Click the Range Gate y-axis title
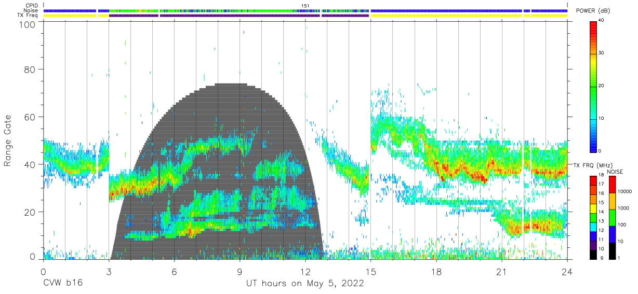Image resolution: width=638 pixels, height=294 pixels. (x=8, y=141)
